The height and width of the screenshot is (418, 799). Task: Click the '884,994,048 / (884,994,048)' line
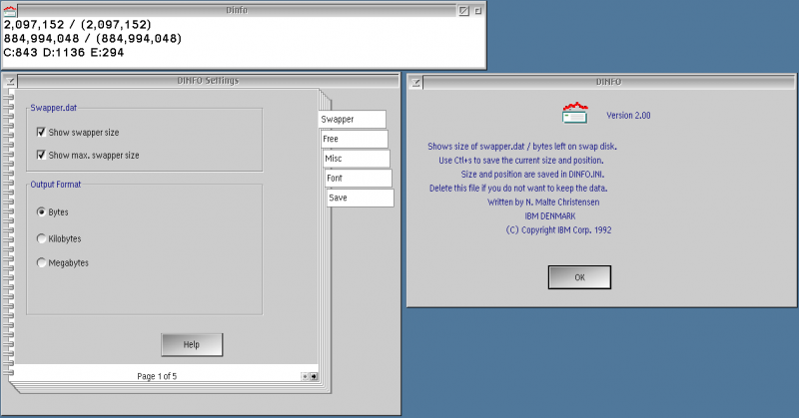93,38
